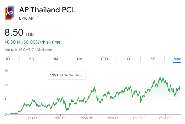Select the 1Y time range tab
The width and height of the screenshot is (185, 124).
tap(129, 59)
